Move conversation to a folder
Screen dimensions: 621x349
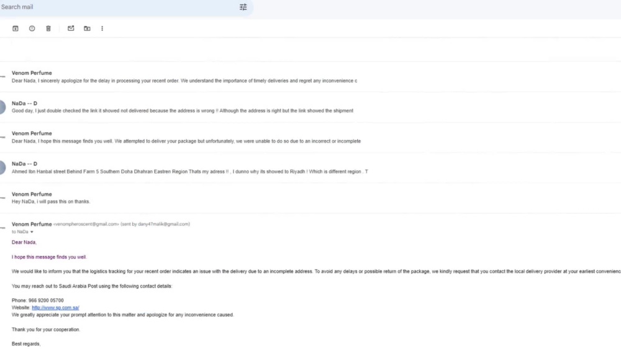(x=87, y=29)
